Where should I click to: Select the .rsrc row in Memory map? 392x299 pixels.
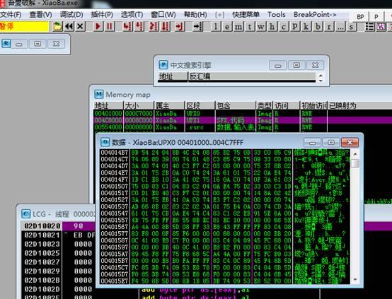click(243, 127)
